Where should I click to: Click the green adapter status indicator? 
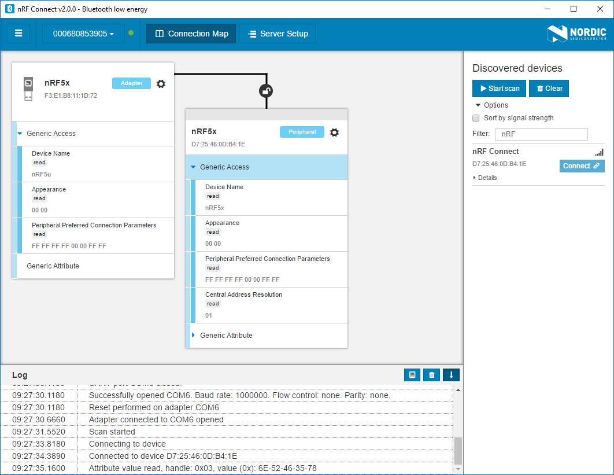131,33
